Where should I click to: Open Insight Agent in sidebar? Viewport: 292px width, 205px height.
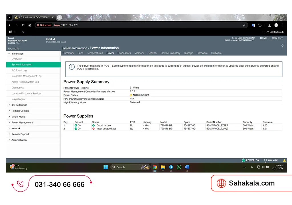pyautogui.click(x=19, y=99)
